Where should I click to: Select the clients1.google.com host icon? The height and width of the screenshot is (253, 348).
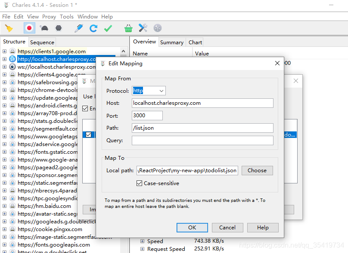pos(12,52)
